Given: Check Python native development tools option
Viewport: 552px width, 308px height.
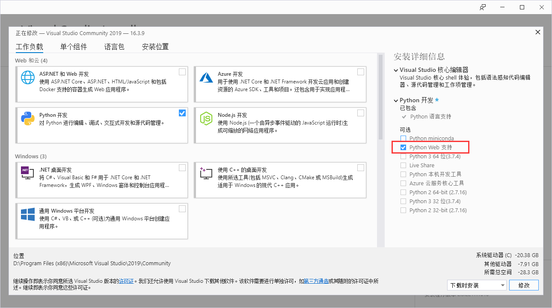Looking at the screenshot, I should (403, 174).
